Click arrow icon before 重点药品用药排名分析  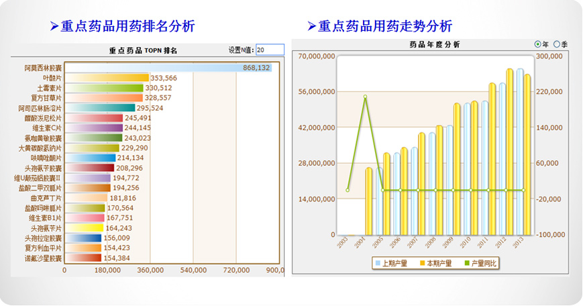point(54,27)
